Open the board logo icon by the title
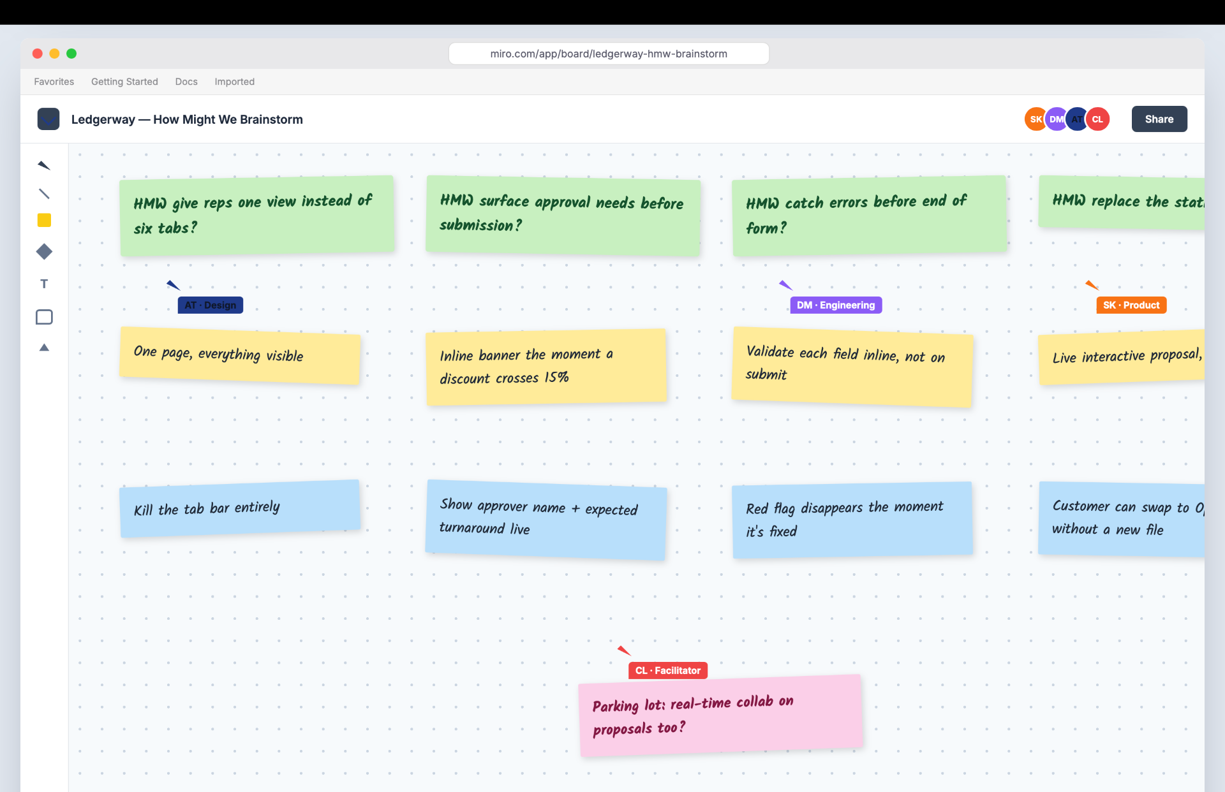1225x792 pixels. (48, 119)
